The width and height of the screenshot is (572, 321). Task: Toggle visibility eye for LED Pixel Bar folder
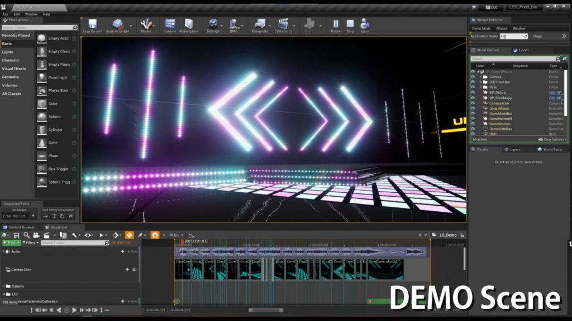[473, 82]
